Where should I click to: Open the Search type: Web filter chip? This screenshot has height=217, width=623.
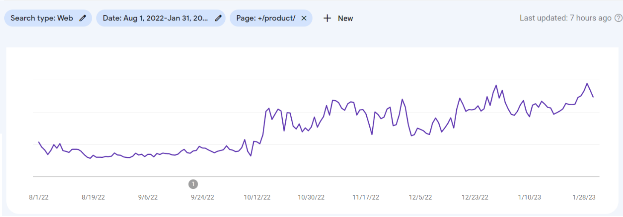(48, 18)
